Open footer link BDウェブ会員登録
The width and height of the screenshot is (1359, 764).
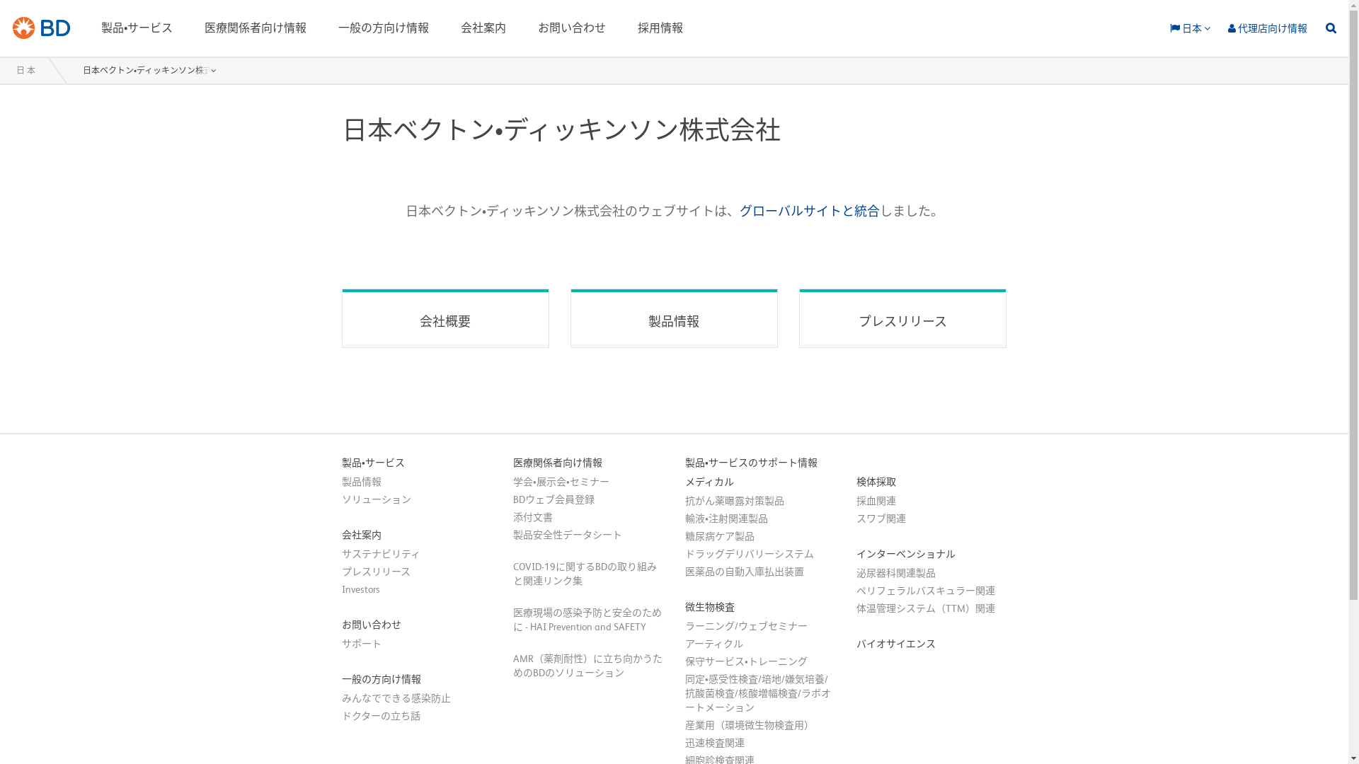coord(554,499)
